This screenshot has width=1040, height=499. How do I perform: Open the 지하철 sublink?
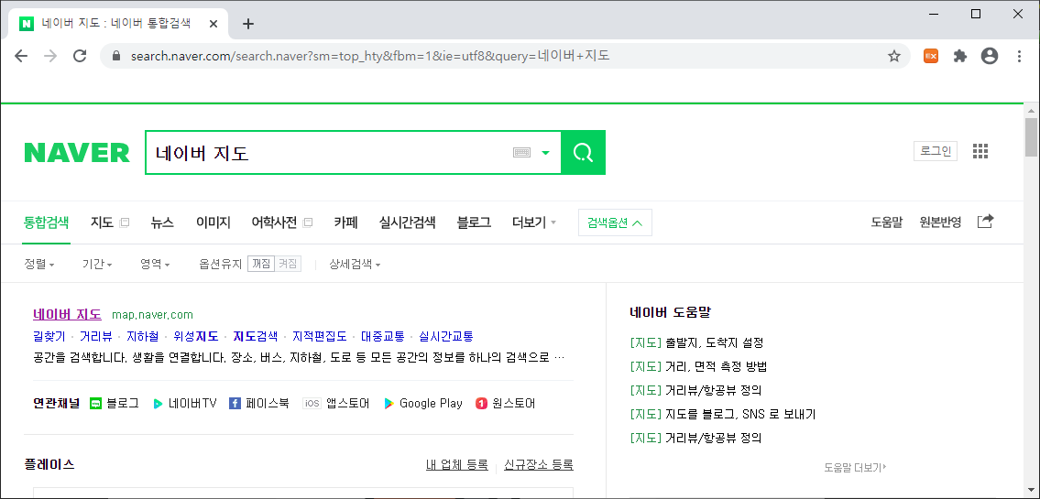pos(142,336)
